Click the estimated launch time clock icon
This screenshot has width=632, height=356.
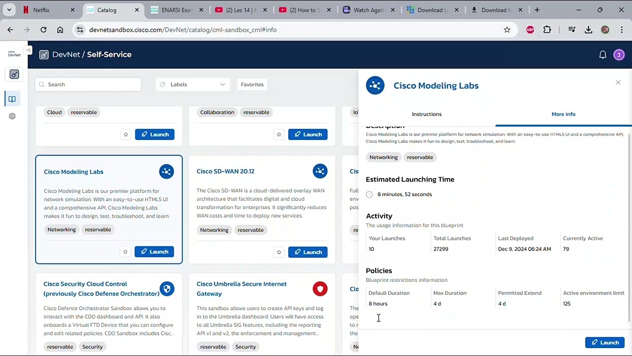tap(369, 194)
